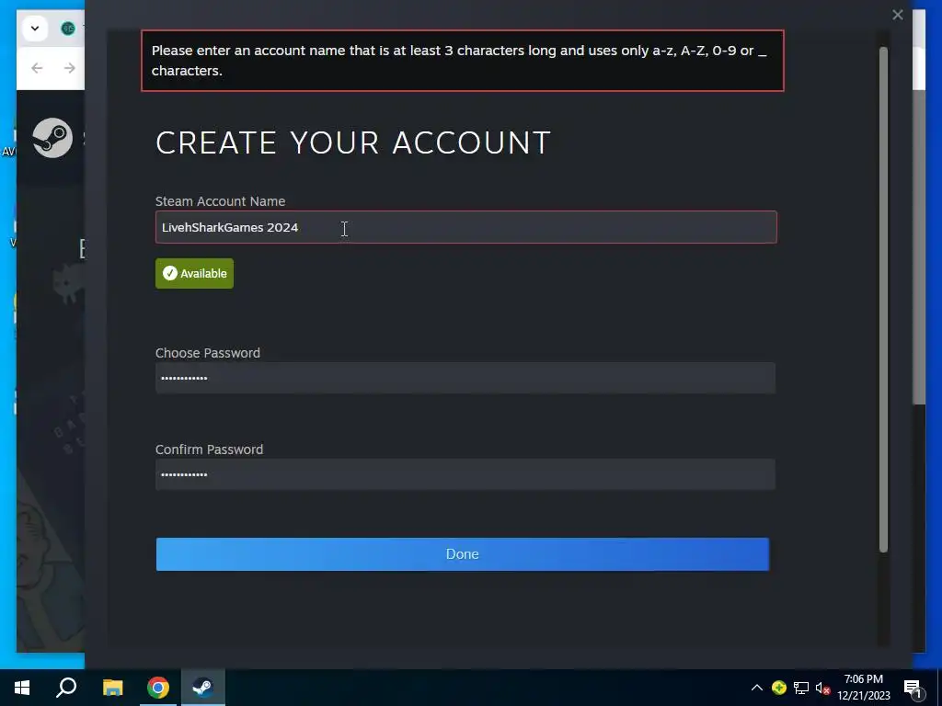Click browser back arrow in Chrome window
942x706 pixels.
(x=37, y=68)
